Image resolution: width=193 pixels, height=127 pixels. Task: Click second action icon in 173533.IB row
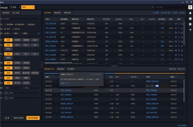pyautogui.click(x=179, y=24)
